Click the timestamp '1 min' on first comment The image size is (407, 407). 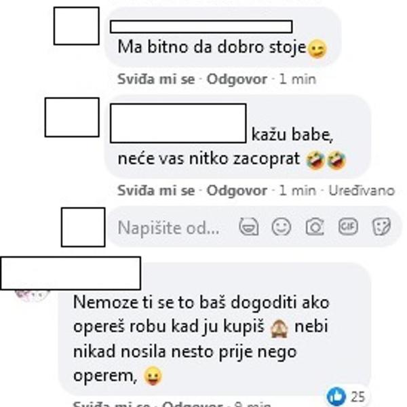pos(298,79)
